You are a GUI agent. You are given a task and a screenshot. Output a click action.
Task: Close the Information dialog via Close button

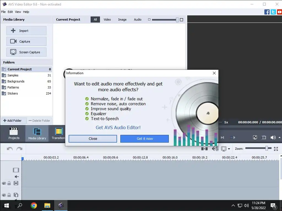(x=93, y=139)
